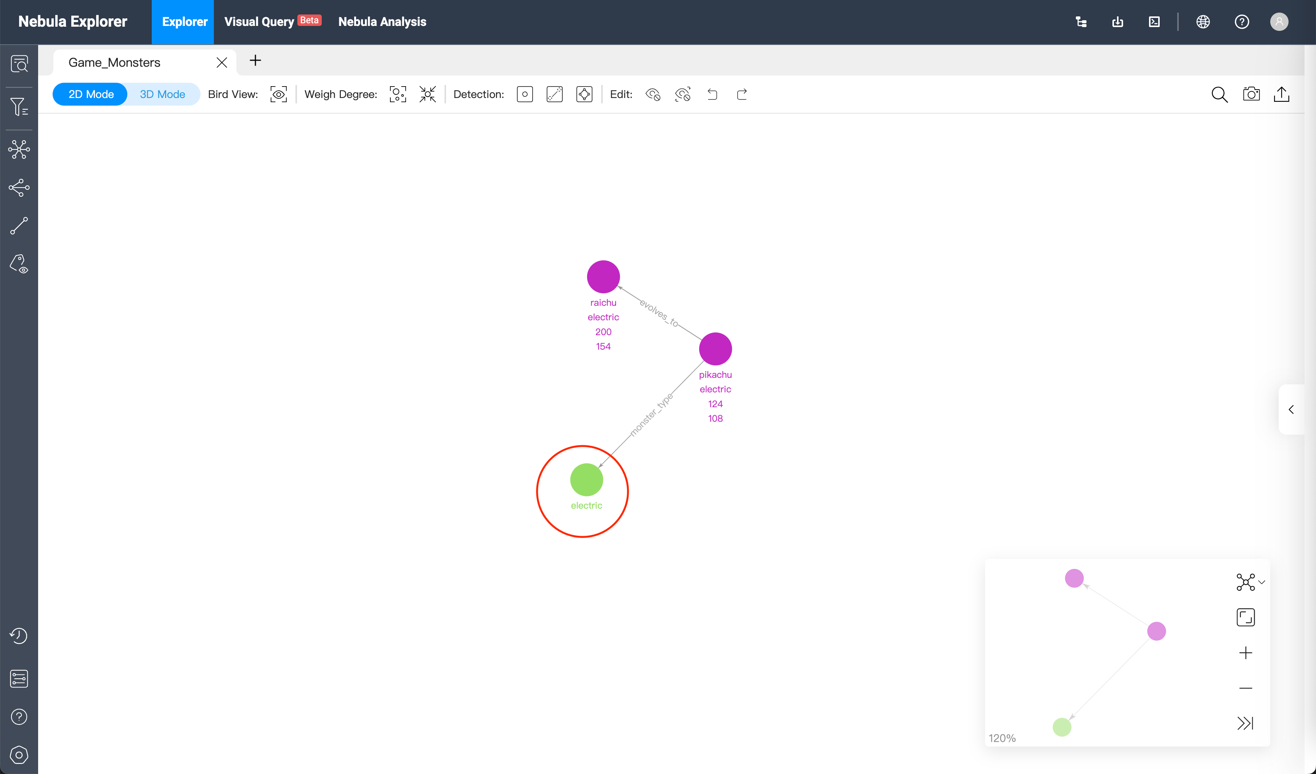
Task: Click the 120% zoom level text
Action: (x=1001, y=738)
